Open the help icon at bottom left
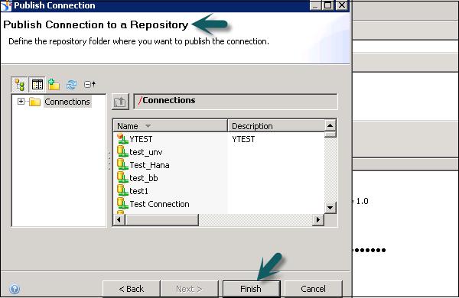459x298 pixels. (15, 289)
